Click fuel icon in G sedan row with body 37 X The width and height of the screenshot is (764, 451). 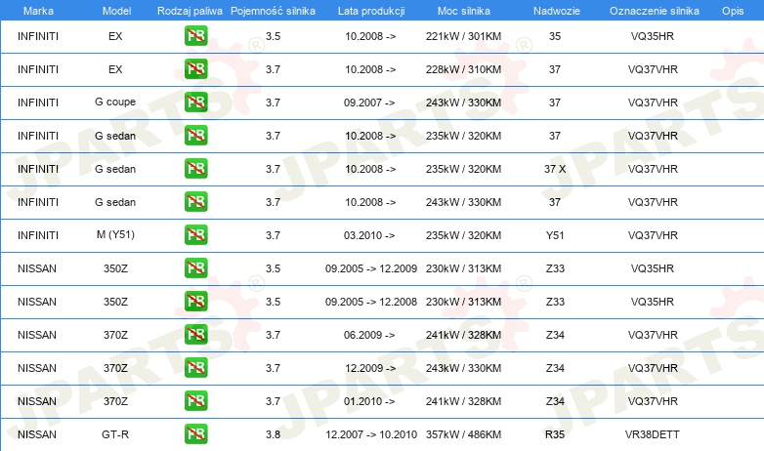(x=195, y=169)
